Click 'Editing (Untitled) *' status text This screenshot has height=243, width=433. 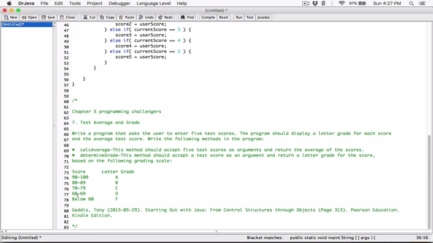pyautogui.click(x=22, y=238)
